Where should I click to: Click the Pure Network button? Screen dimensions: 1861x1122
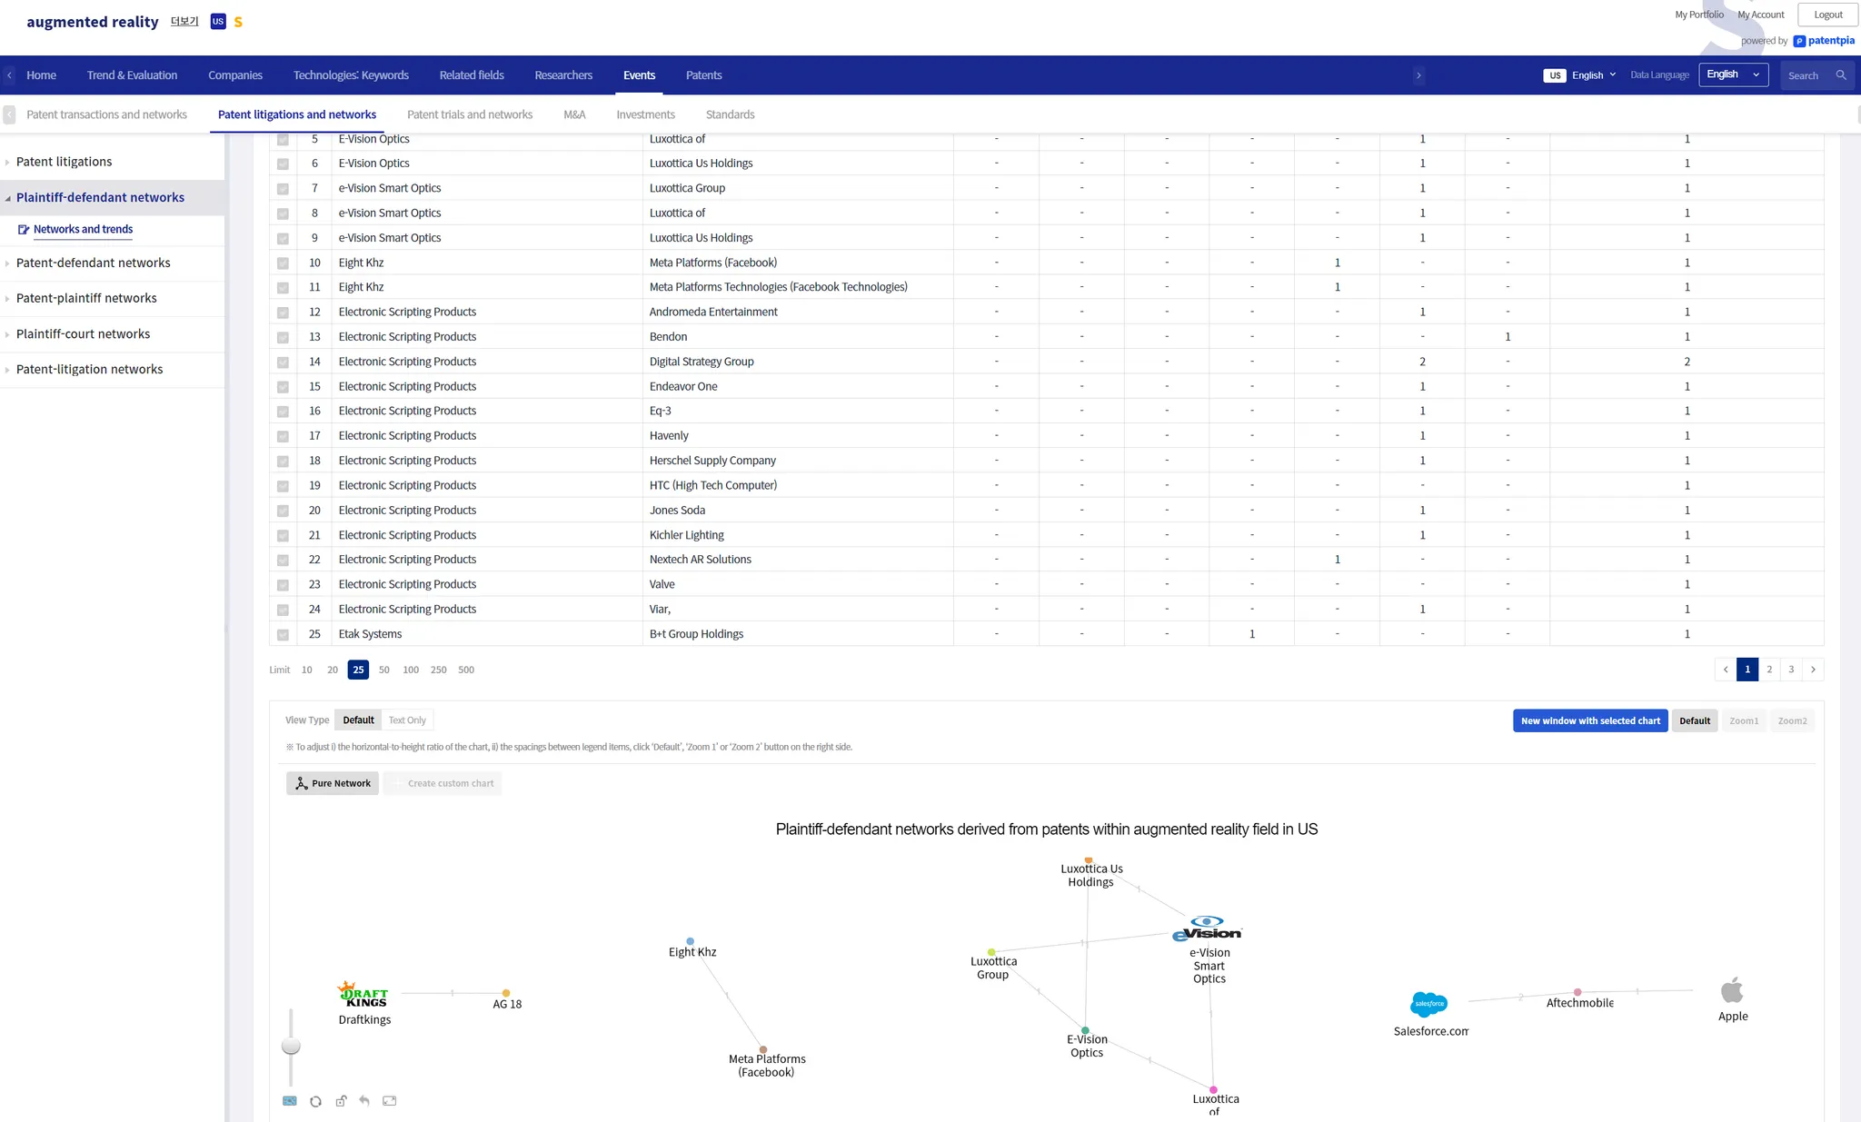pos(333,783)
